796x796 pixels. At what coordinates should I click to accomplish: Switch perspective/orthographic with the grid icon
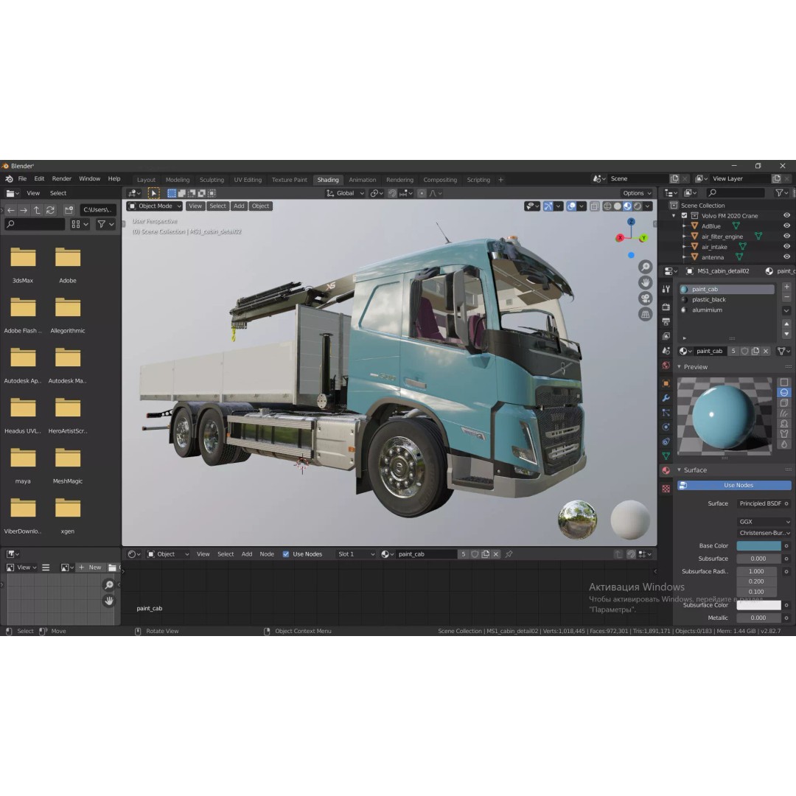pyautogui.click(x=645, y=314)
